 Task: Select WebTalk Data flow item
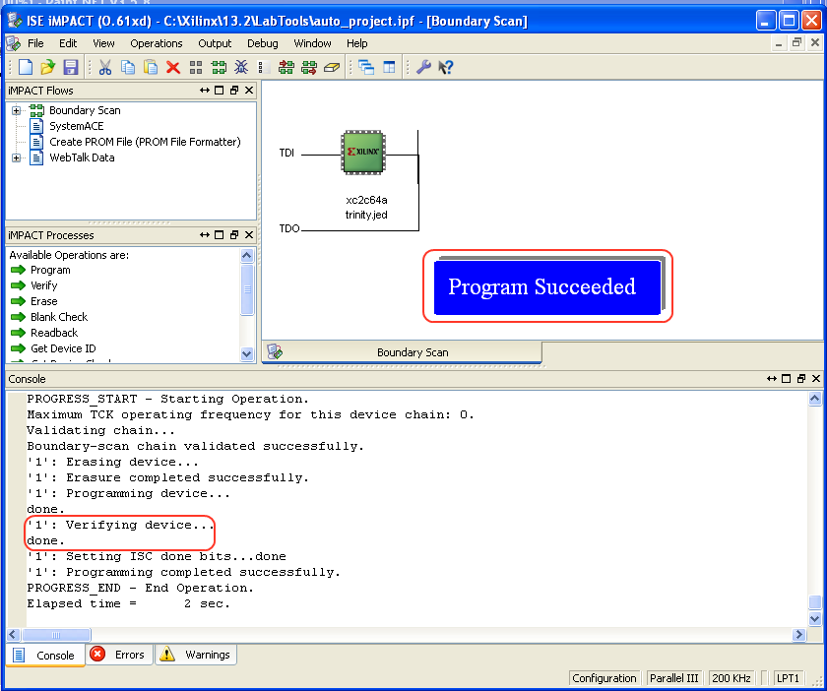[82, 157]
